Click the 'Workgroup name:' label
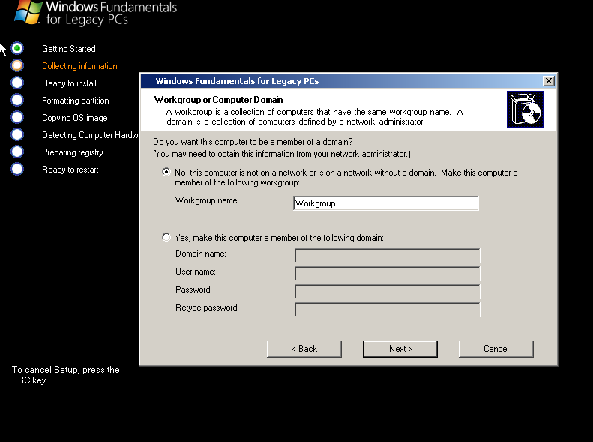Screen dimensions: 593x442 (x=207, y=200)
